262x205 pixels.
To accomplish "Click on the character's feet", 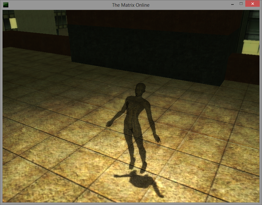I will tap(138, 166).
